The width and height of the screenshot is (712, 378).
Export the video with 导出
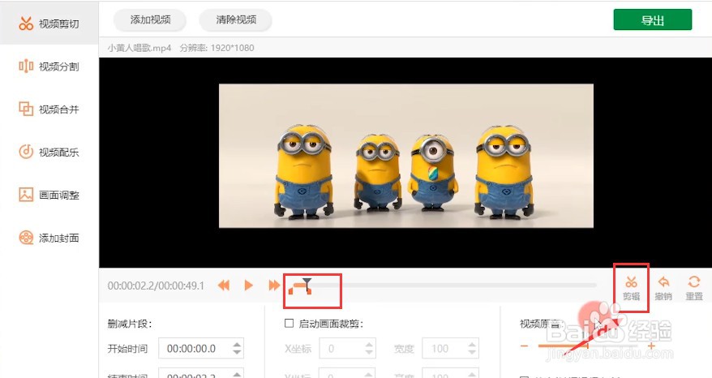coord(653,19)
